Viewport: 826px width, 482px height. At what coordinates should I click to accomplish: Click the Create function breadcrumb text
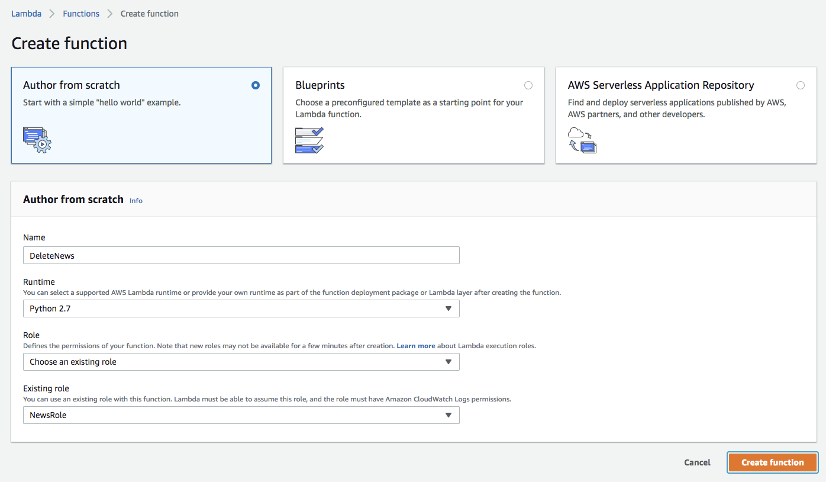150,14
